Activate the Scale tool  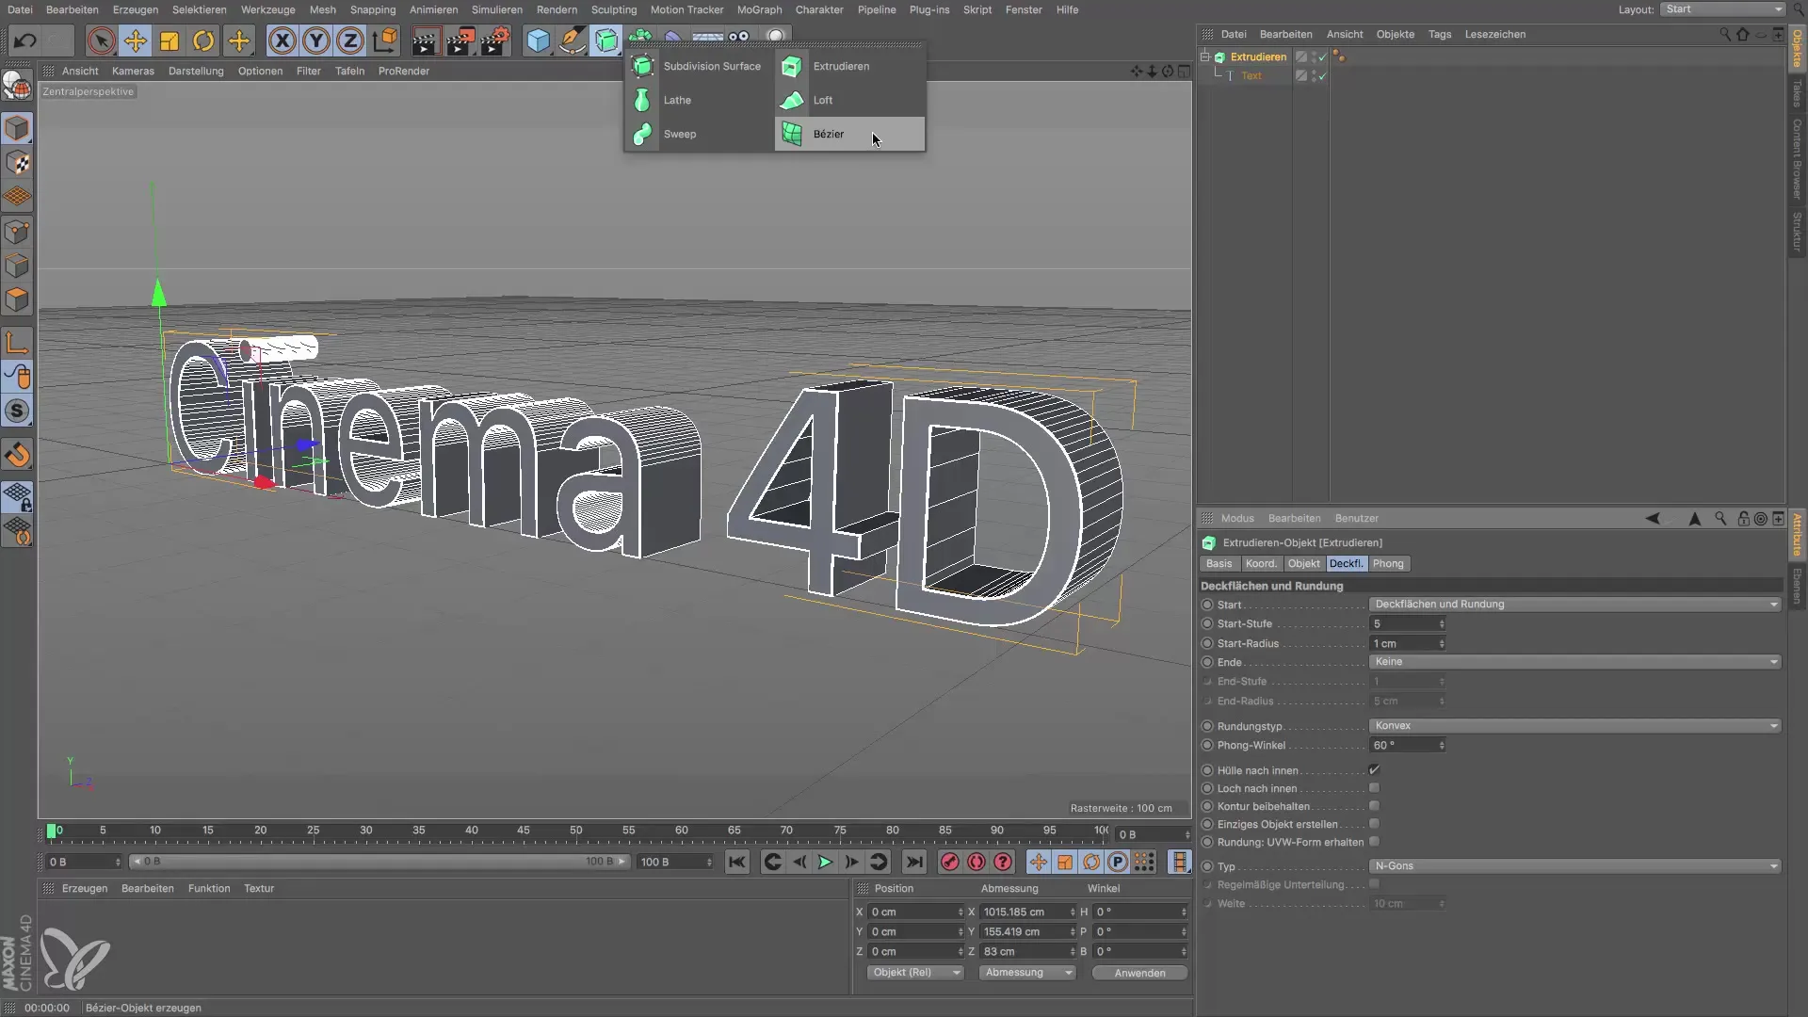(x=169, y=40)
